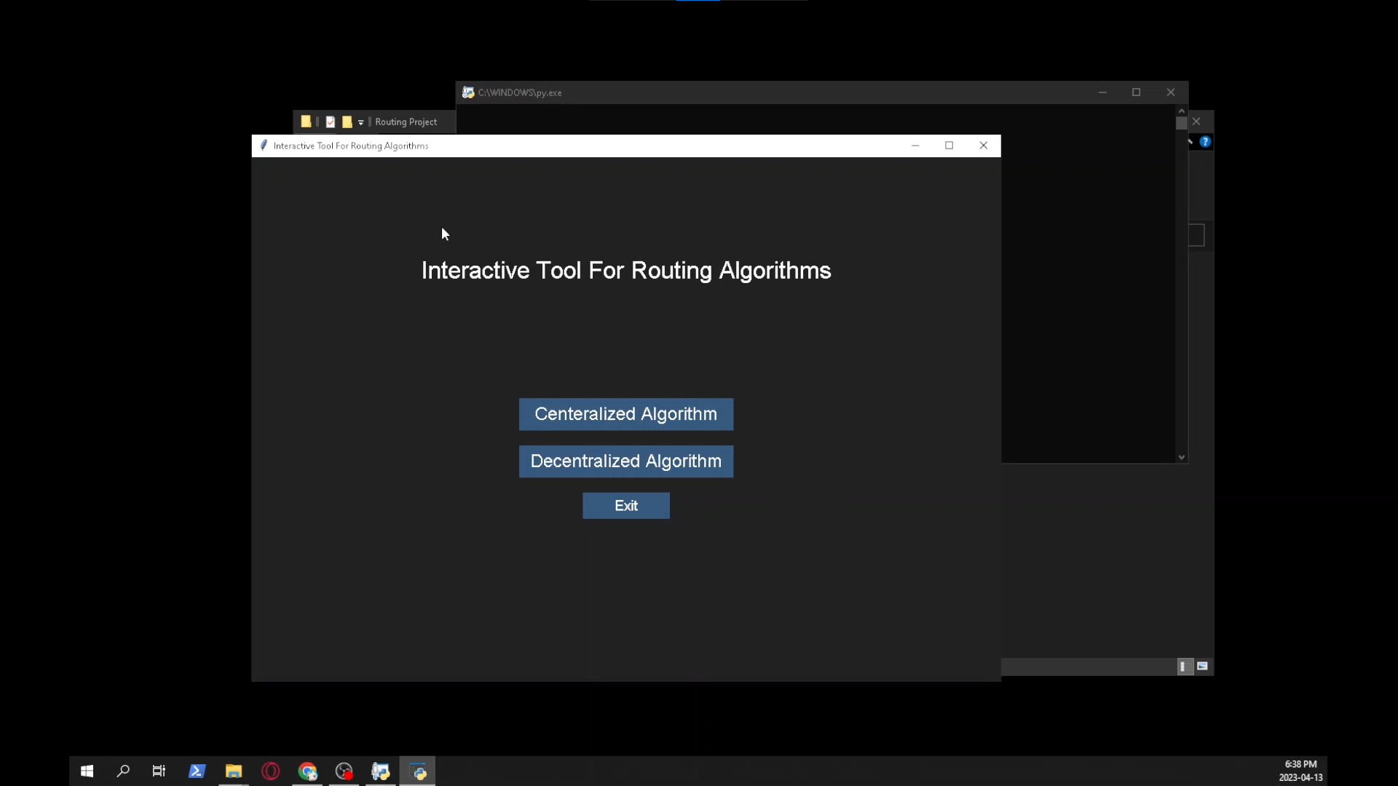Select the Python launcher taskbar icon
The height and width of the screenshot is (786, 1398).
(381, 771)
